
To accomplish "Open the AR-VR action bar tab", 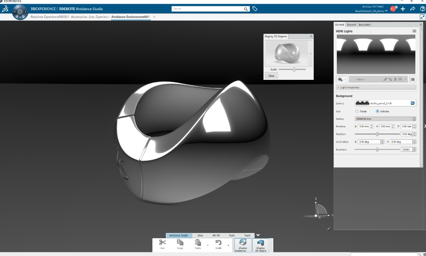I will pos(216,235).
